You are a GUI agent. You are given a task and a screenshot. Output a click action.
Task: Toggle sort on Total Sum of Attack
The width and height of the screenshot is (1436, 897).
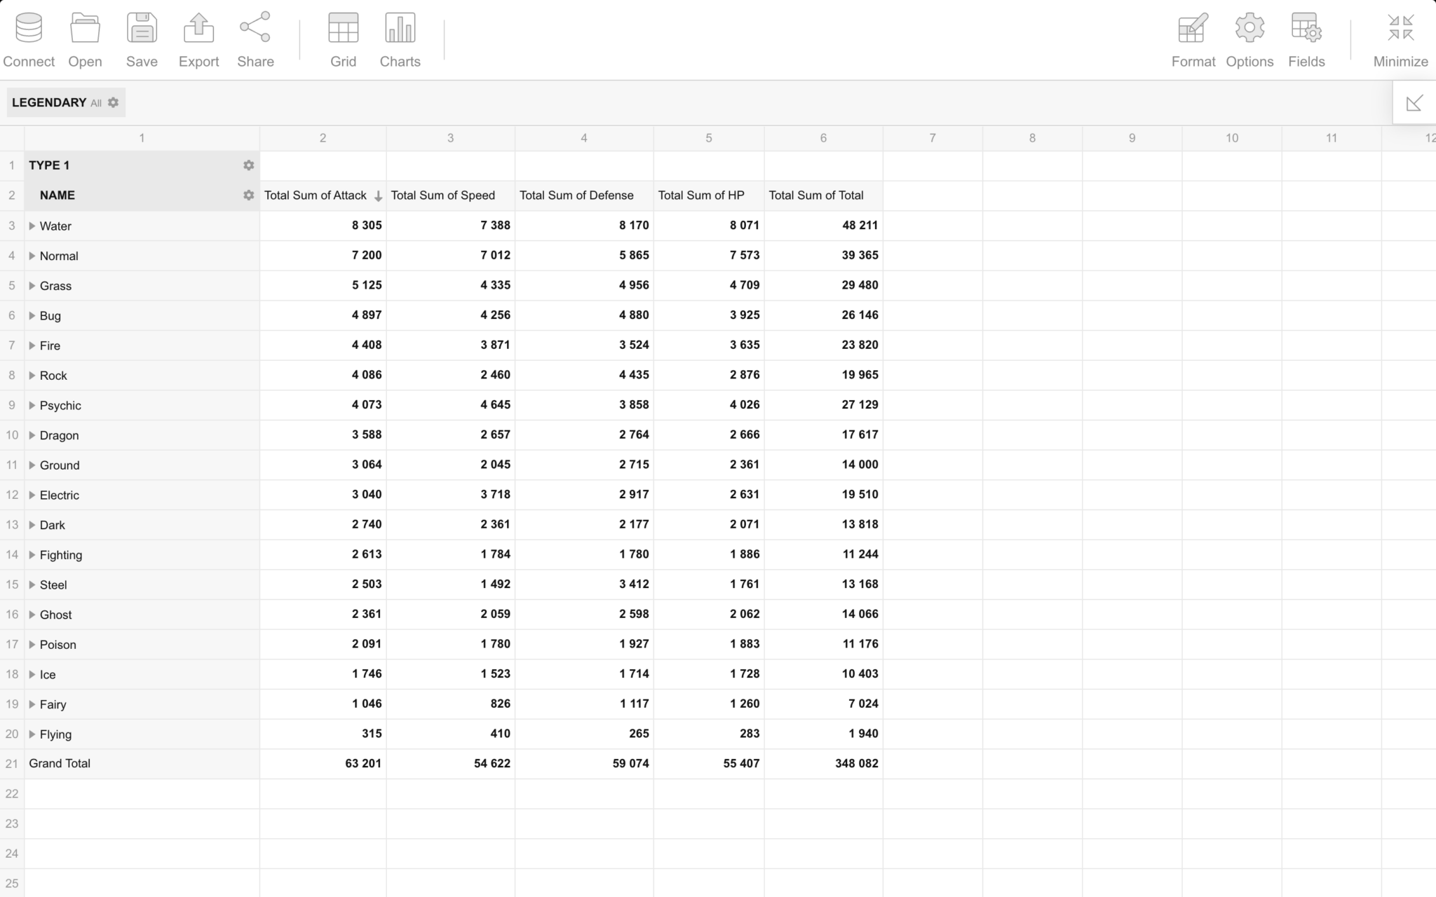tap(378, 196)
